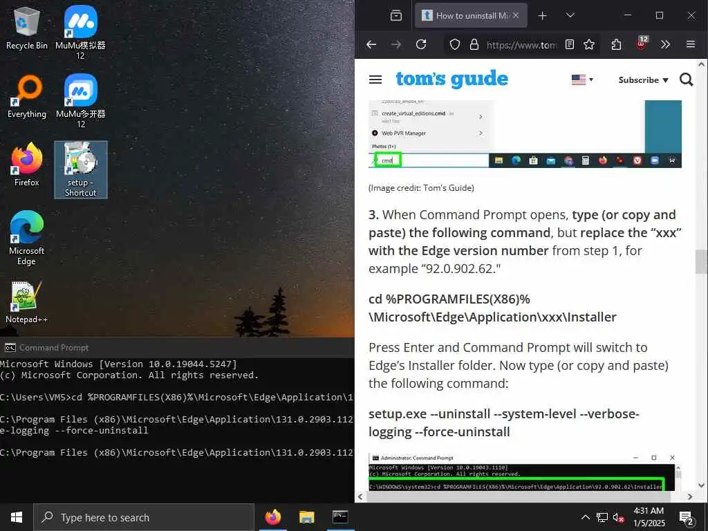Open the Firefox application hamburger menu
This screenshot has height=531, width=708.
pyautogui.click(x=691, y=44)
